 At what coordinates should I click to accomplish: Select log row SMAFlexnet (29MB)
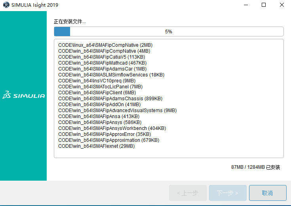[97, 146]
